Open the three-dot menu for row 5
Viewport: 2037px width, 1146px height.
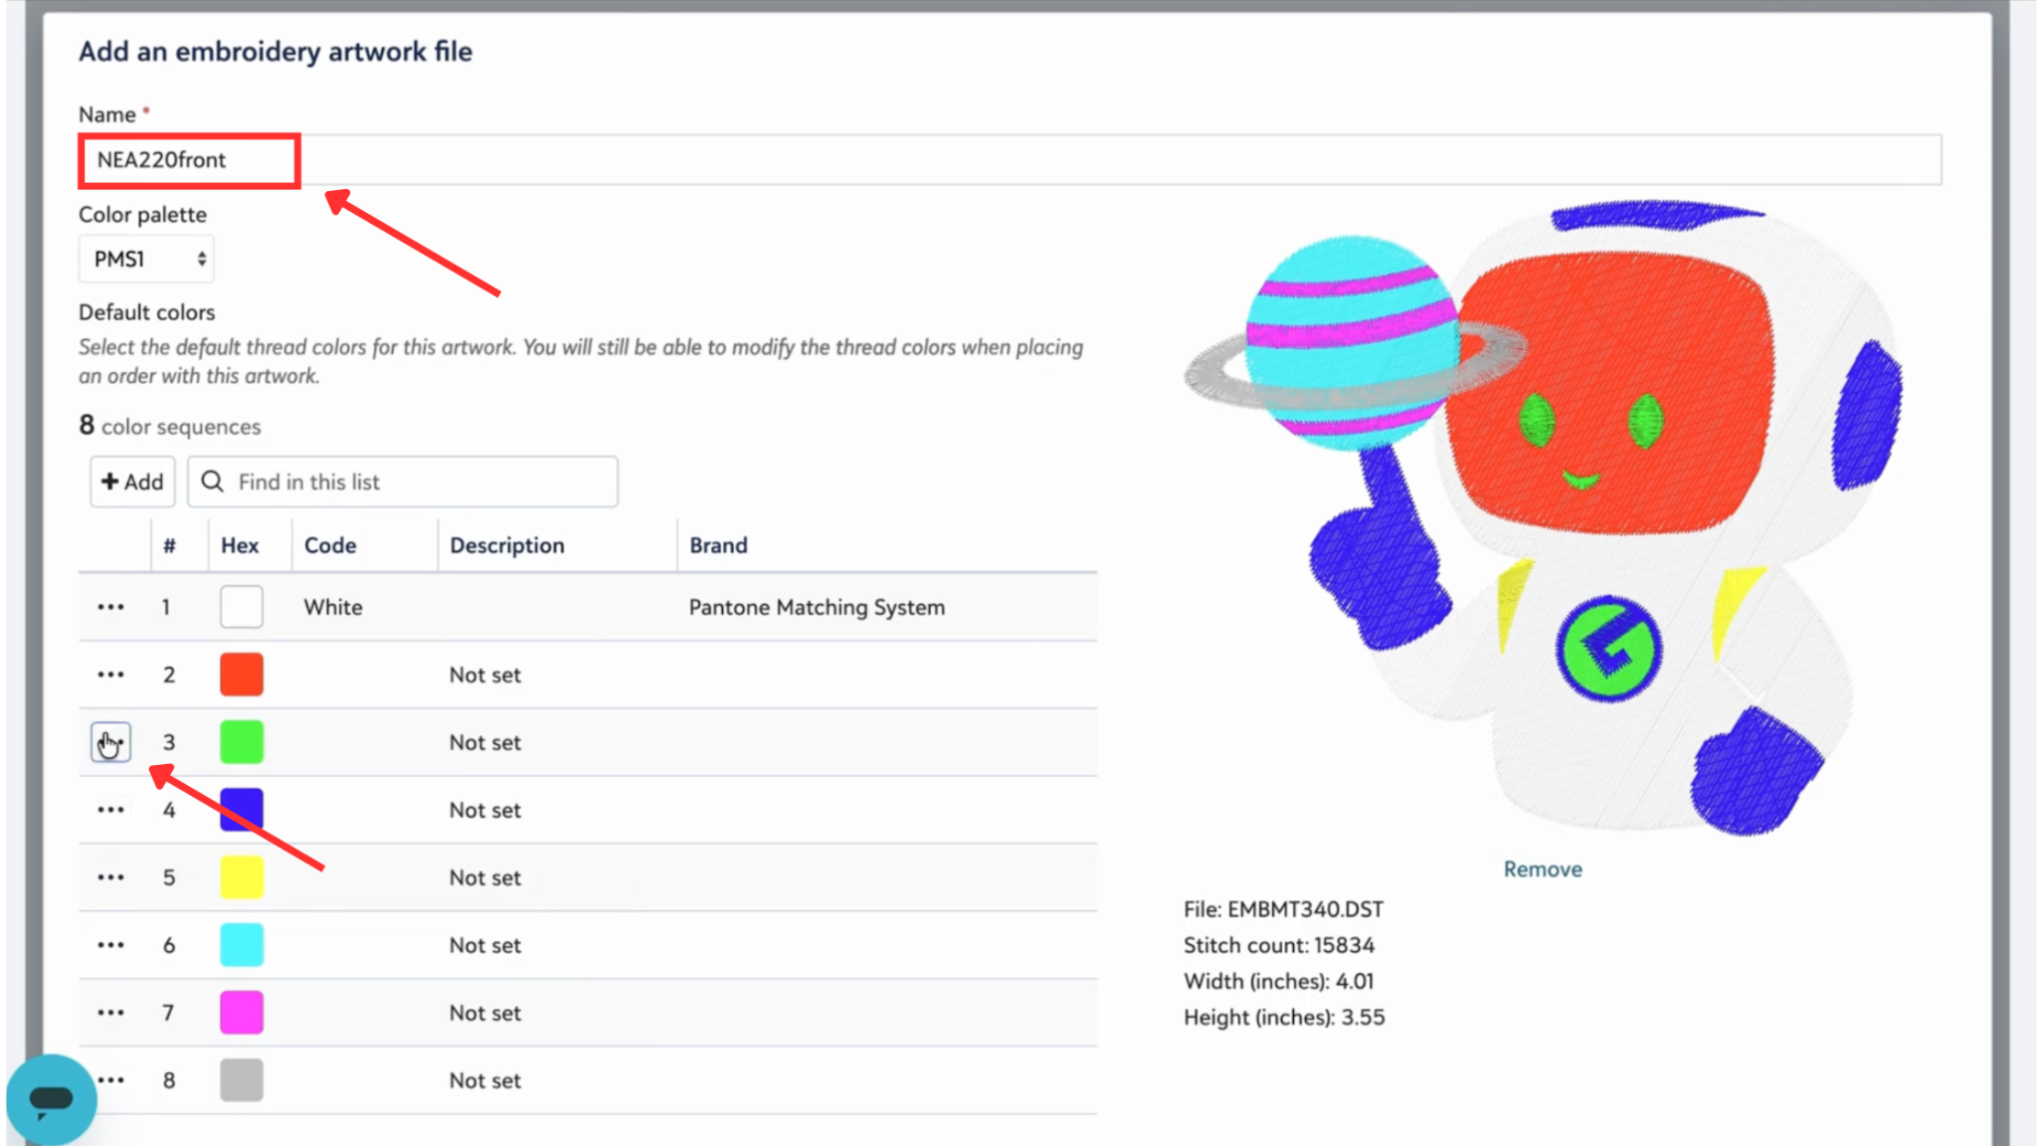tap(110, 877)
